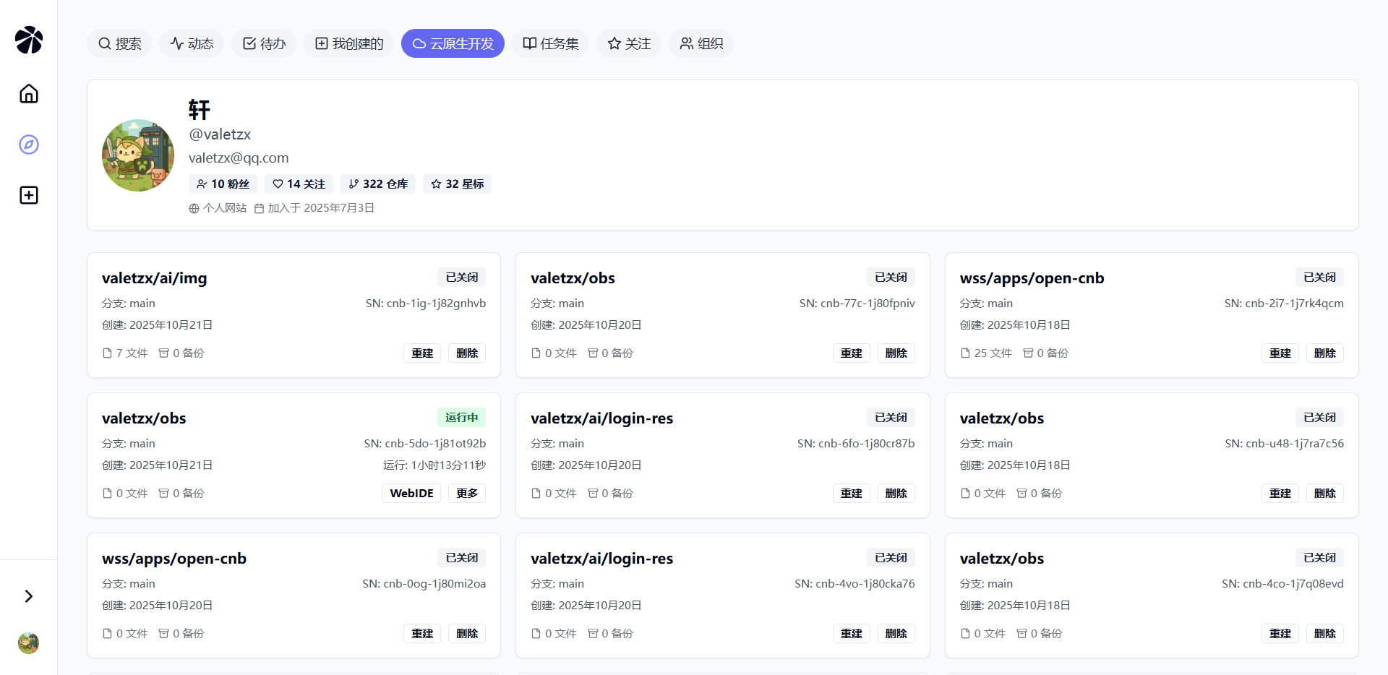Click the star icon on 32 星标 badge
This screenshot has width=1388, height=675.
pos(435,184)
